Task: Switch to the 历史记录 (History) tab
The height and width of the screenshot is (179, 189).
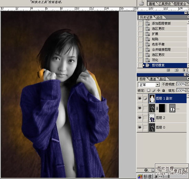Action: pyautogui.click(x=146, y=17)
